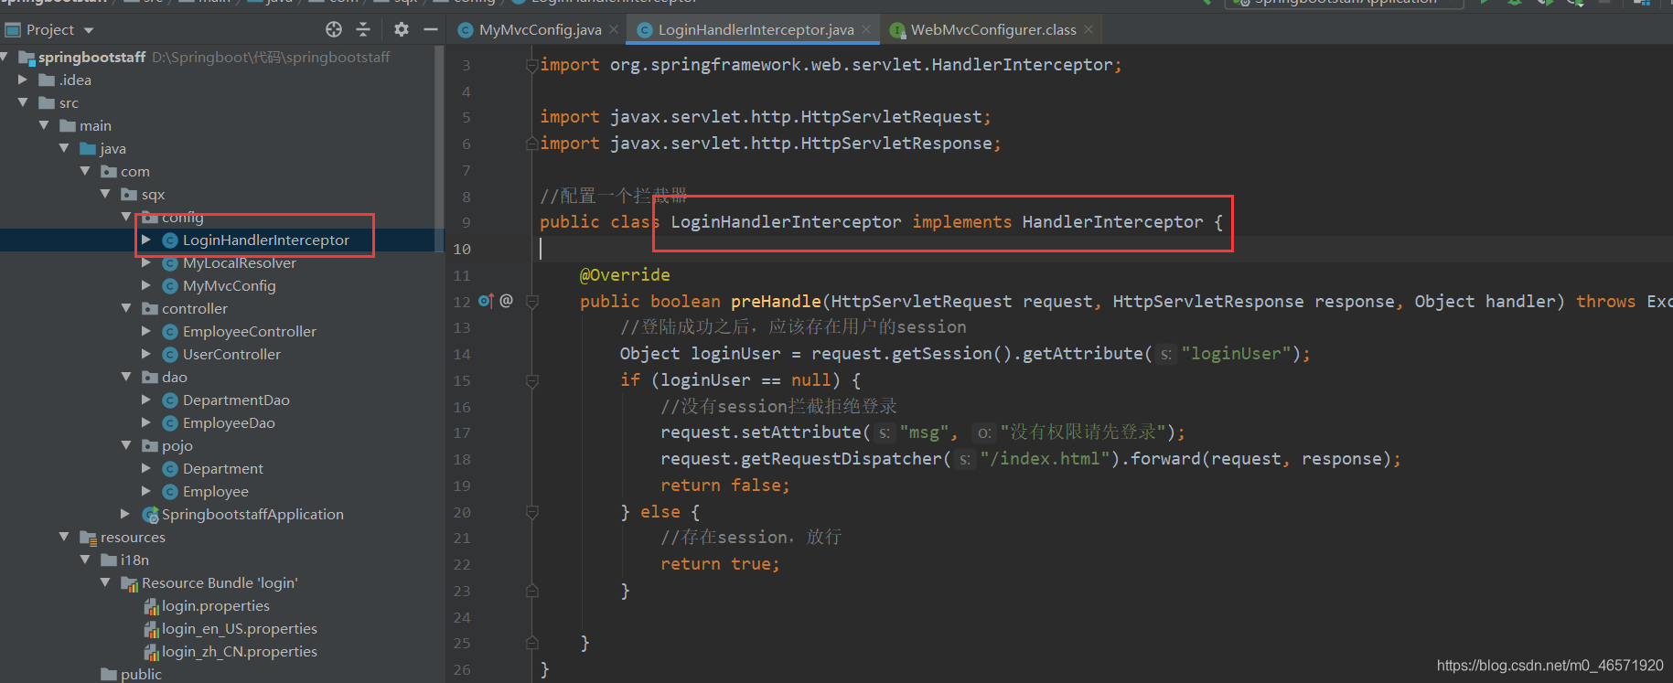Select LoginHandlerInterceptor class in tree
Viewport: 1673px width, 683px height.
(265, 240)
